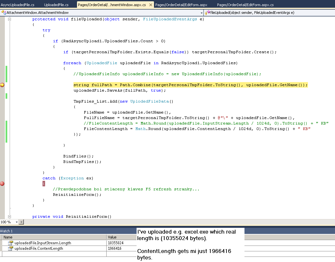Open the Pages/OrderDetail/EditForm.aspx tab
This screenshot has height=262, width=335.
tap(181, 5)
